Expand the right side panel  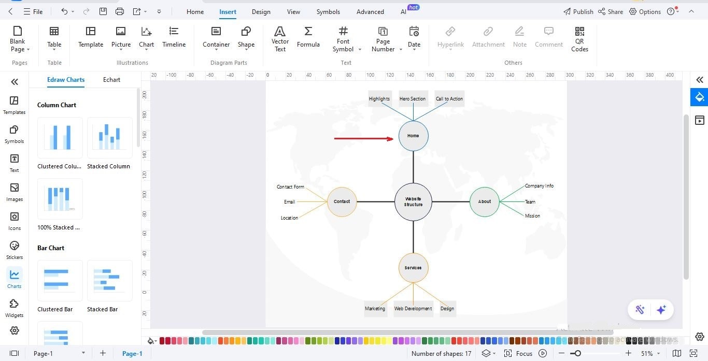pos(700,80)
